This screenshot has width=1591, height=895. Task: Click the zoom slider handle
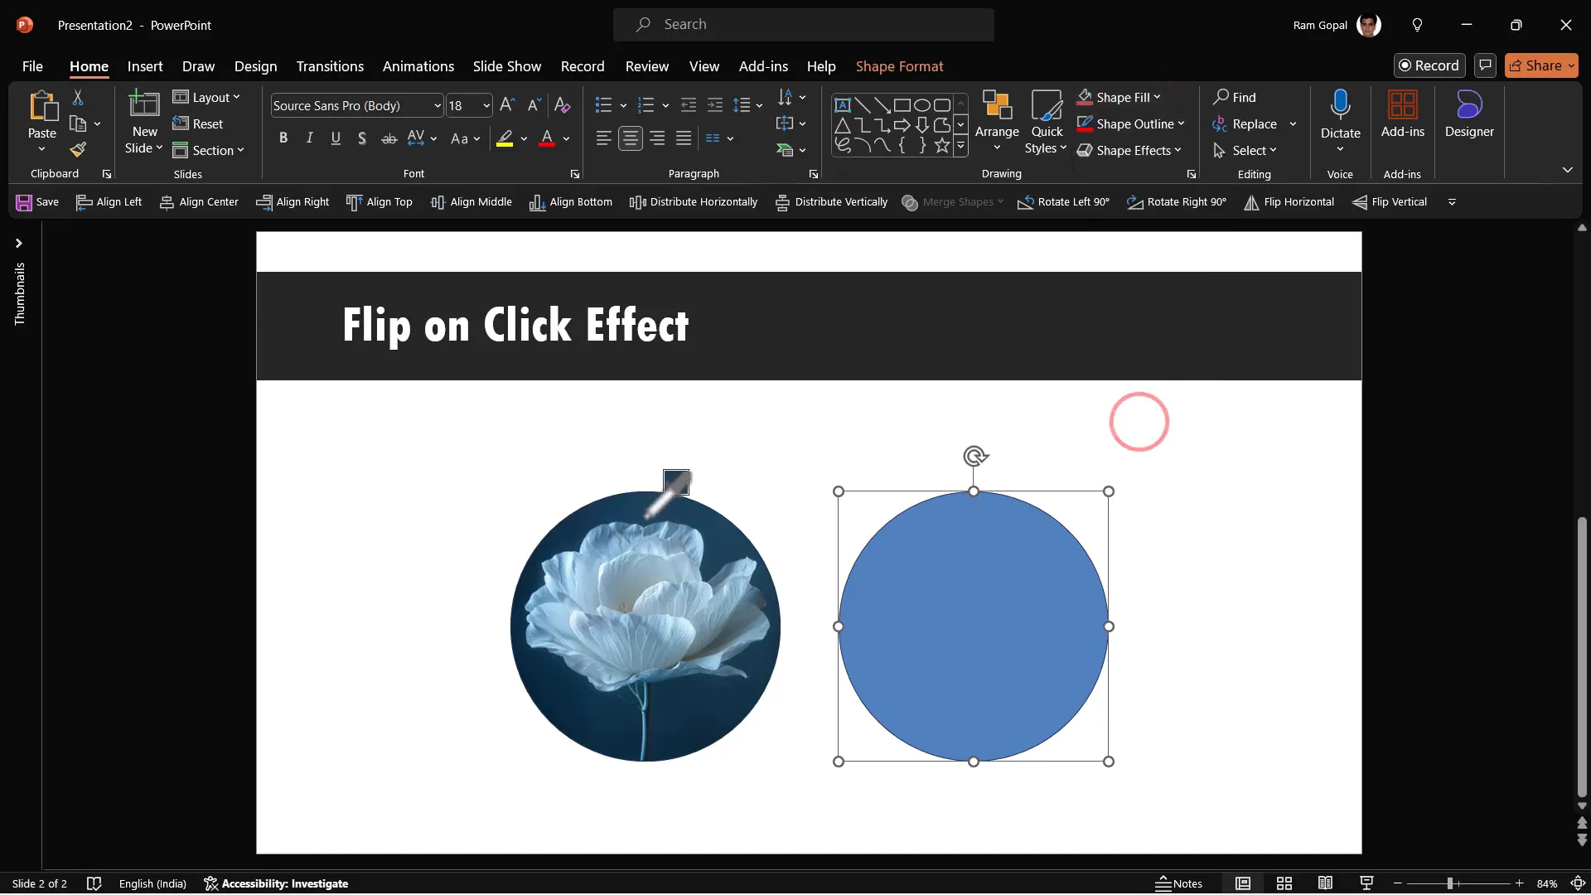1450,883
